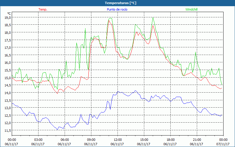
Task: Click the 14,5 y-axis value
Action: 8,85
